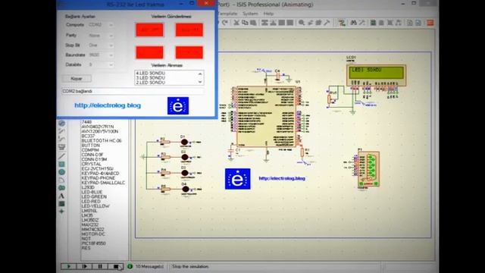
Task: Open the electrolog.blog link in the dialog
Action: (x=108, y=105)
